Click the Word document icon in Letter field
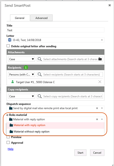114x166 pixels. [x=10, y=40]
